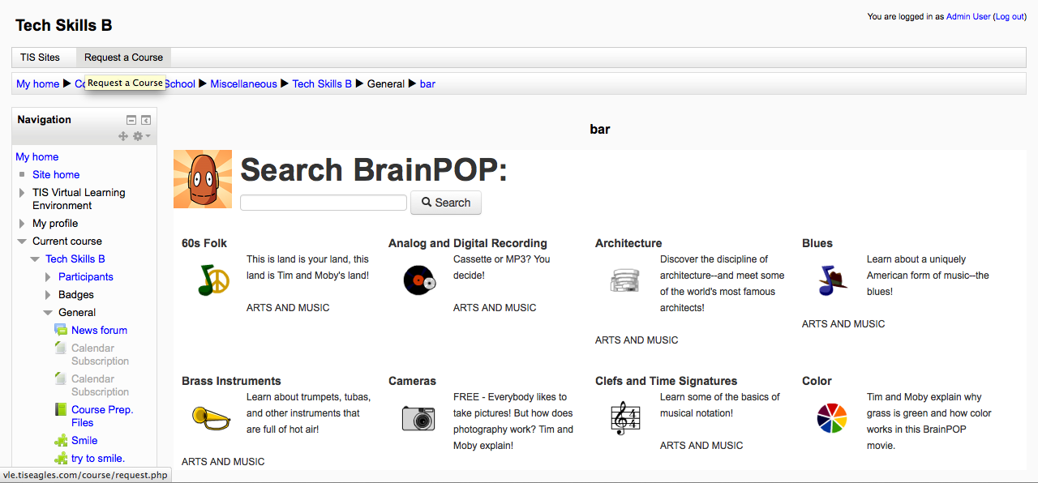Viewport: 1038px width, 483px height.
Task: Hide the Navigation block with the minus icon
Action: click(x=131, y=120)
